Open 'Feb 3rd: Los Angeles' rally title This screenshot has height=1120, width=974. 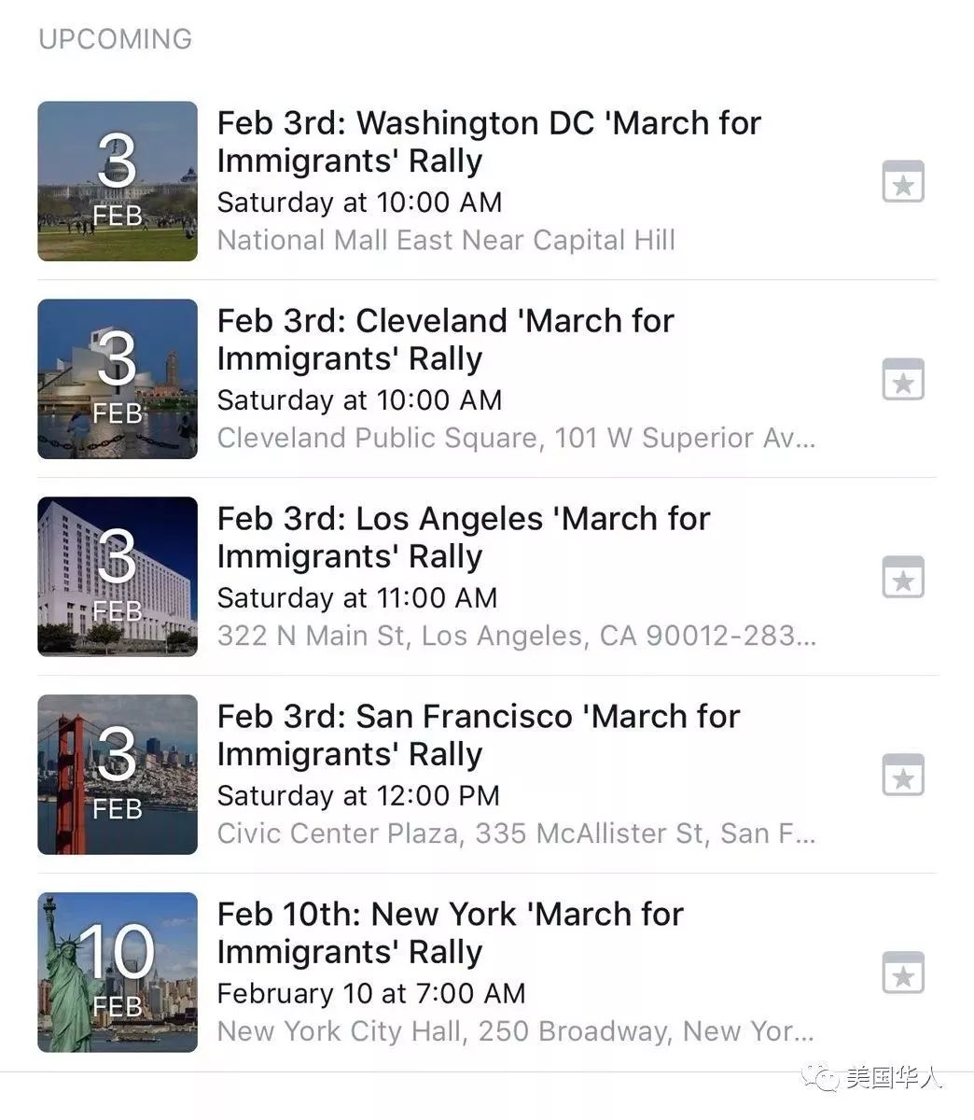464,538
